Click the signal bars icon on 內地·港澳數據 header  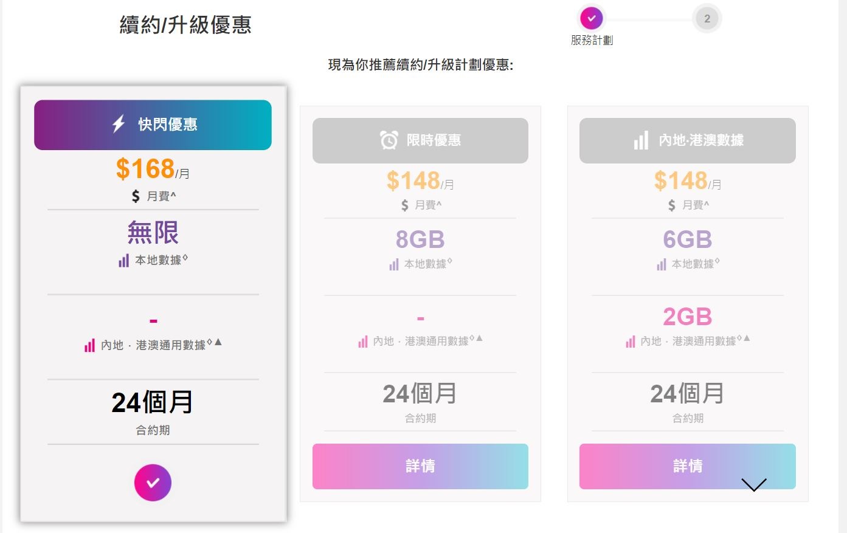[x=641, y=140]
